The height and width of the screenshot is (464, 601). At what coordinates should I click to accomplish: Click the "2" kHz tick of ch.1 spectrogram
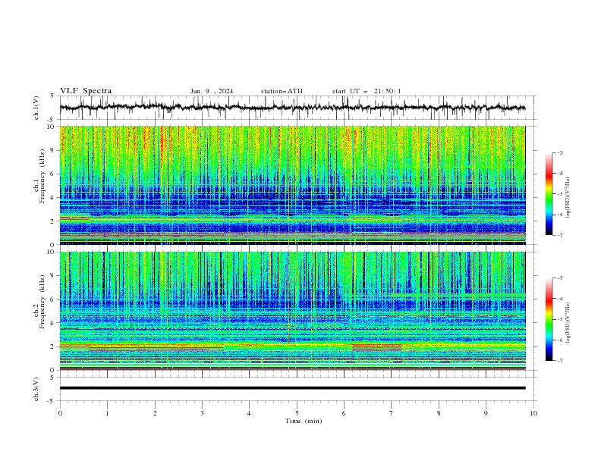(53, 221)
